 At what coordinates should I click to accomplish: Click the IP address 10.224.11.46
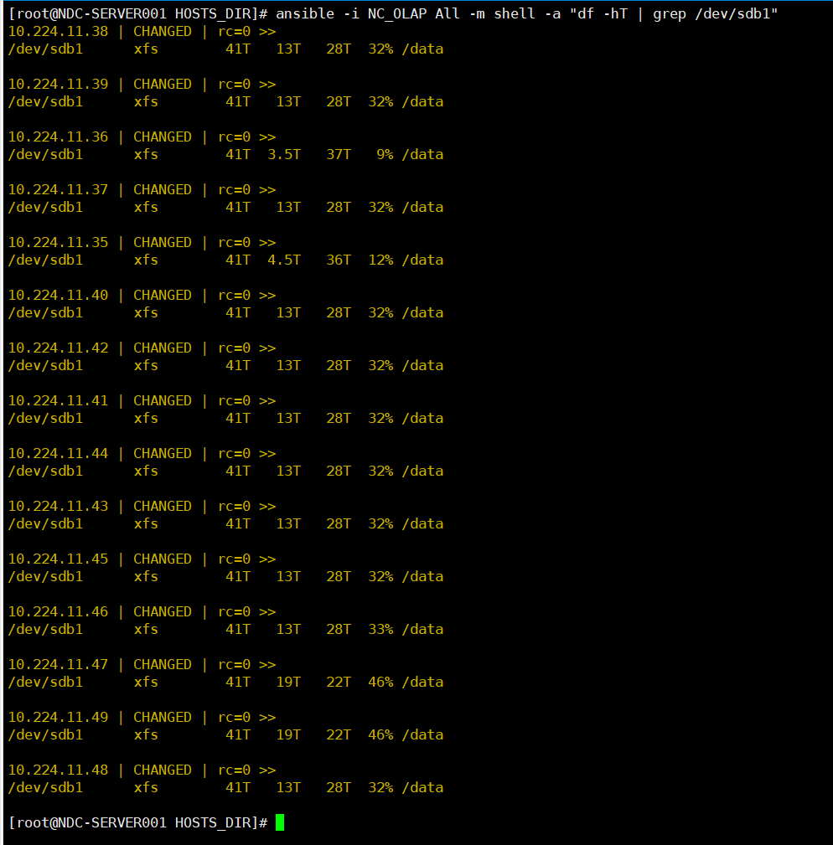58,611
